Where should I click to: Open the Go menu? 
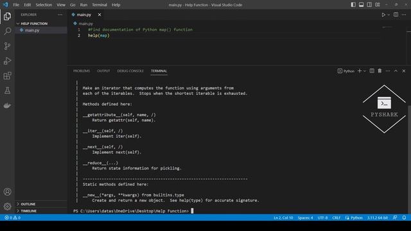73,4
